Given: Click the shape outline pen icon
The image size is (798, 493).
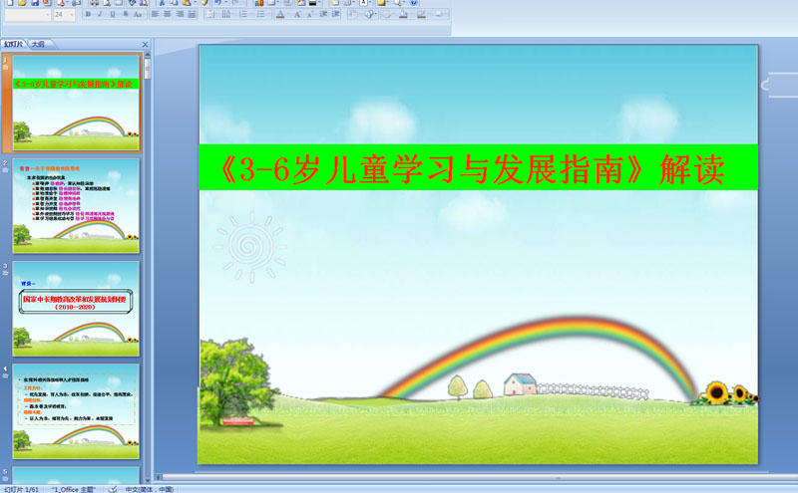Looking at the screenshot, I should [421, 14].
